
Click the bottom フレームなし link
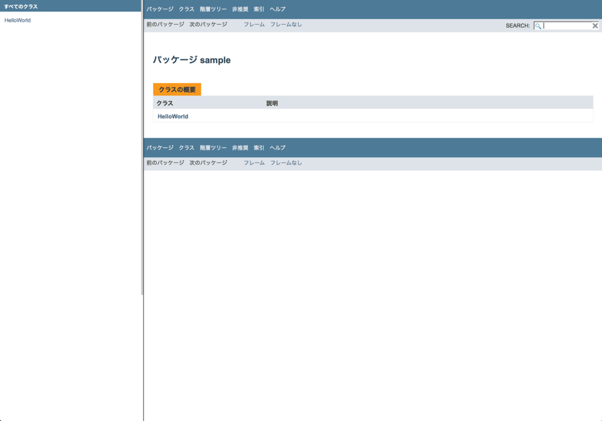point(286,163)
